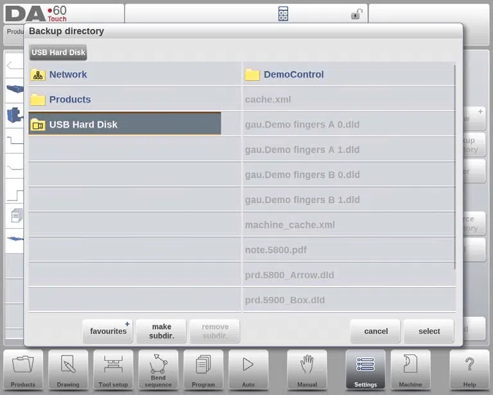Click the file list vertical scrollbar

[x=455, y=167]
